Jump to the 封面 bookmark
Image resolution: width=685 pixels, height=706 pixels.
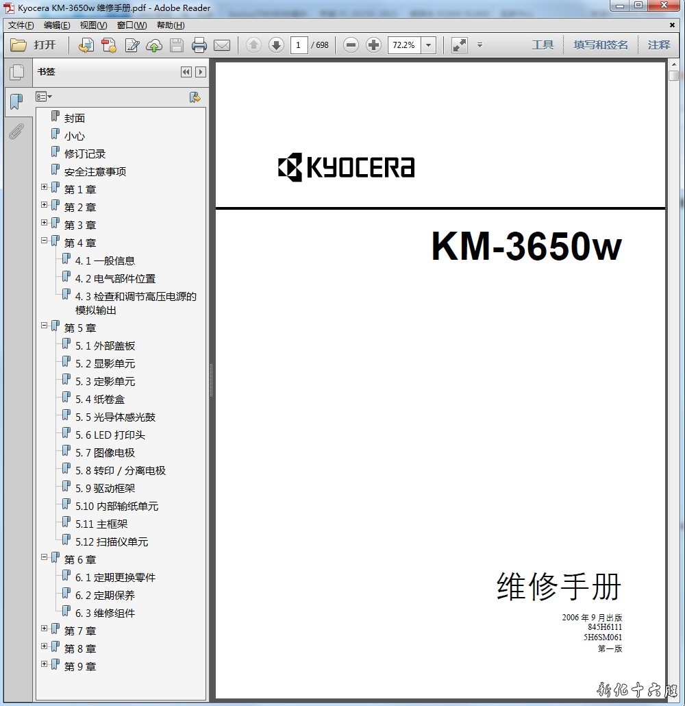coord(74,118)
